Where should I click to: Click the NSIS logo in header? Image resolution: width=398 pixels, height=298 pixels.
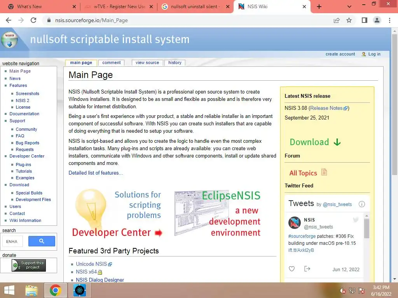9,40
